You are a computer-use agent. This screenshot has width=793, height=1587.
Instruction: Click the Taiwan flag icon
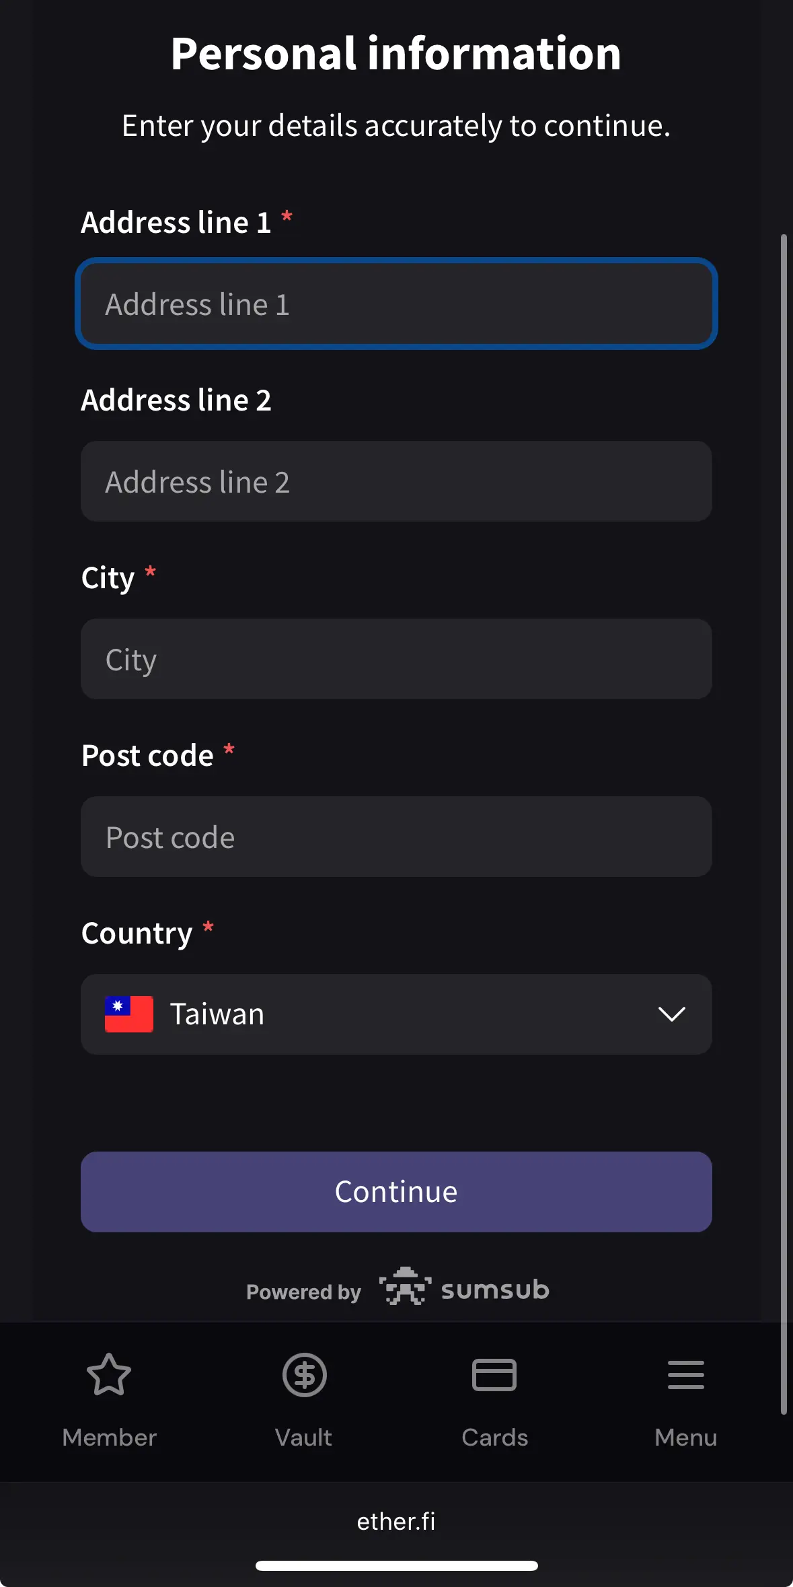coord(129,1014)
